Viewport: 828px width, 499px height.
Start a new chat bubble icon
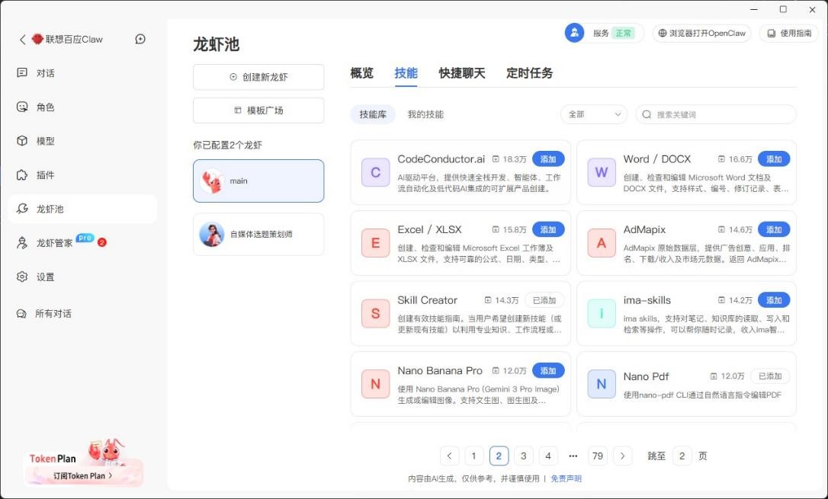point(140,39)
